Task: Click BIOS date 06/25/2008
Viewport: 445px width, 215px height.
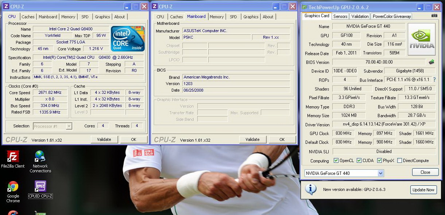Action: (x=236, y=90)
